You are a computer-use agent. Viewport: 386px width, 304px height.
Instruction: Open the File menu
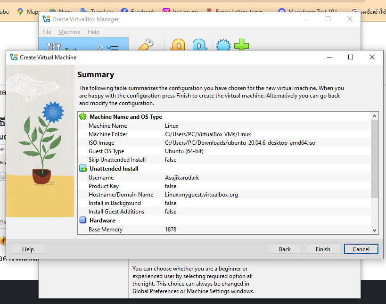pyautogui.click(x=47, y=32)
